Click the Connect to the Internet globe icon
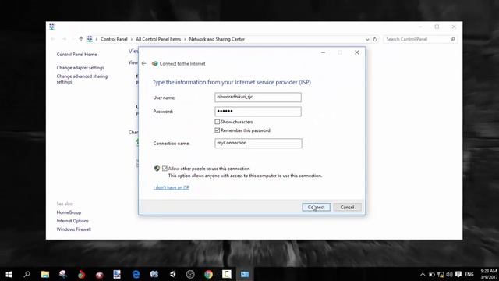Image resolution: width=499 pixels, height=281 pixels. [154, 63]
